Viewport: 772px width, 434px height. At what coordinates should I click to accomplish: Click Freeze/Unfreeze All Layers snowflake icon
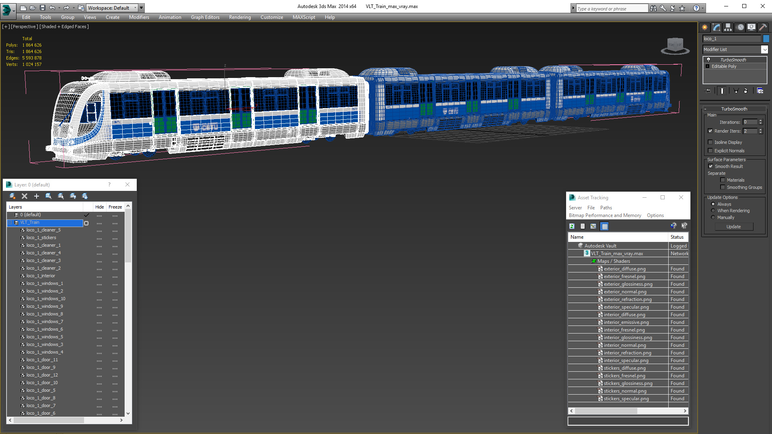click(85, 196)
